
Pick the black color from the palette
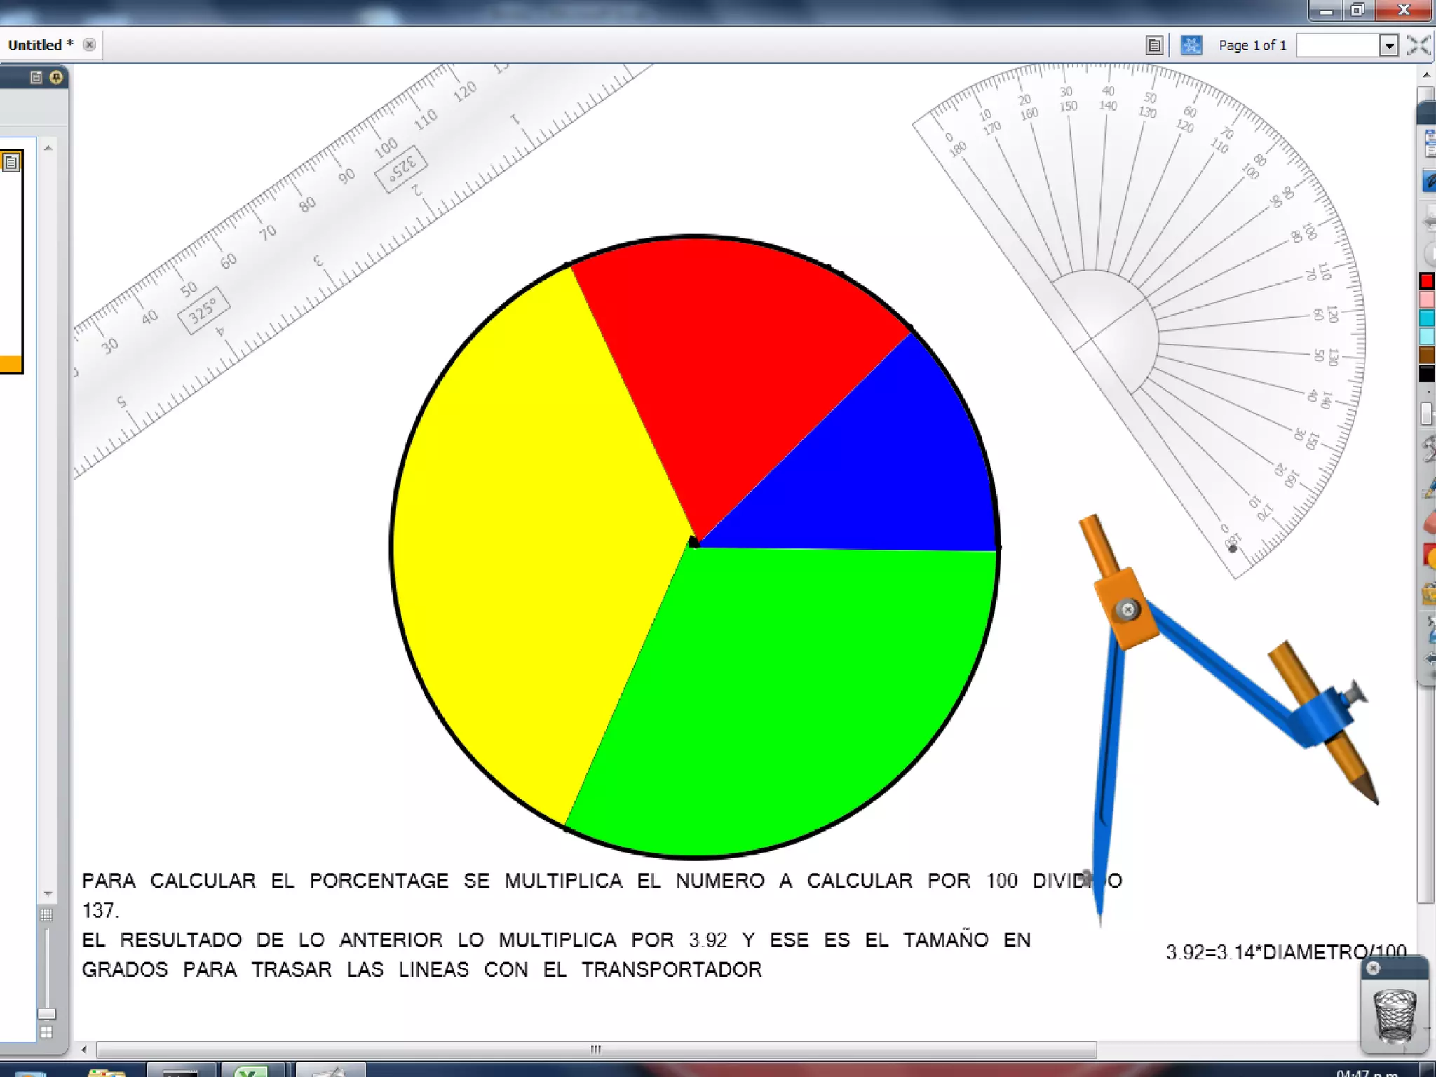click(x=1426, y=374)
